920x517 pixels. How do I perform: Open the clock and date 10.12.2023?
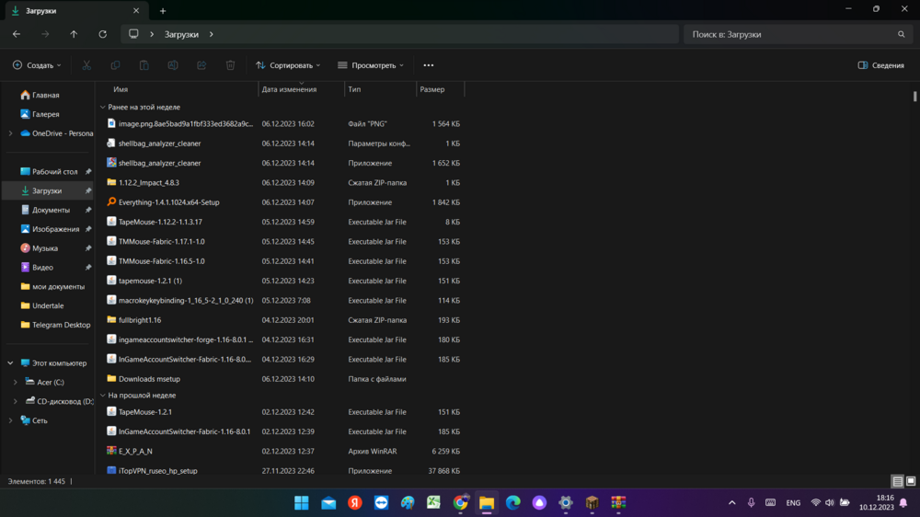(877, 503)
